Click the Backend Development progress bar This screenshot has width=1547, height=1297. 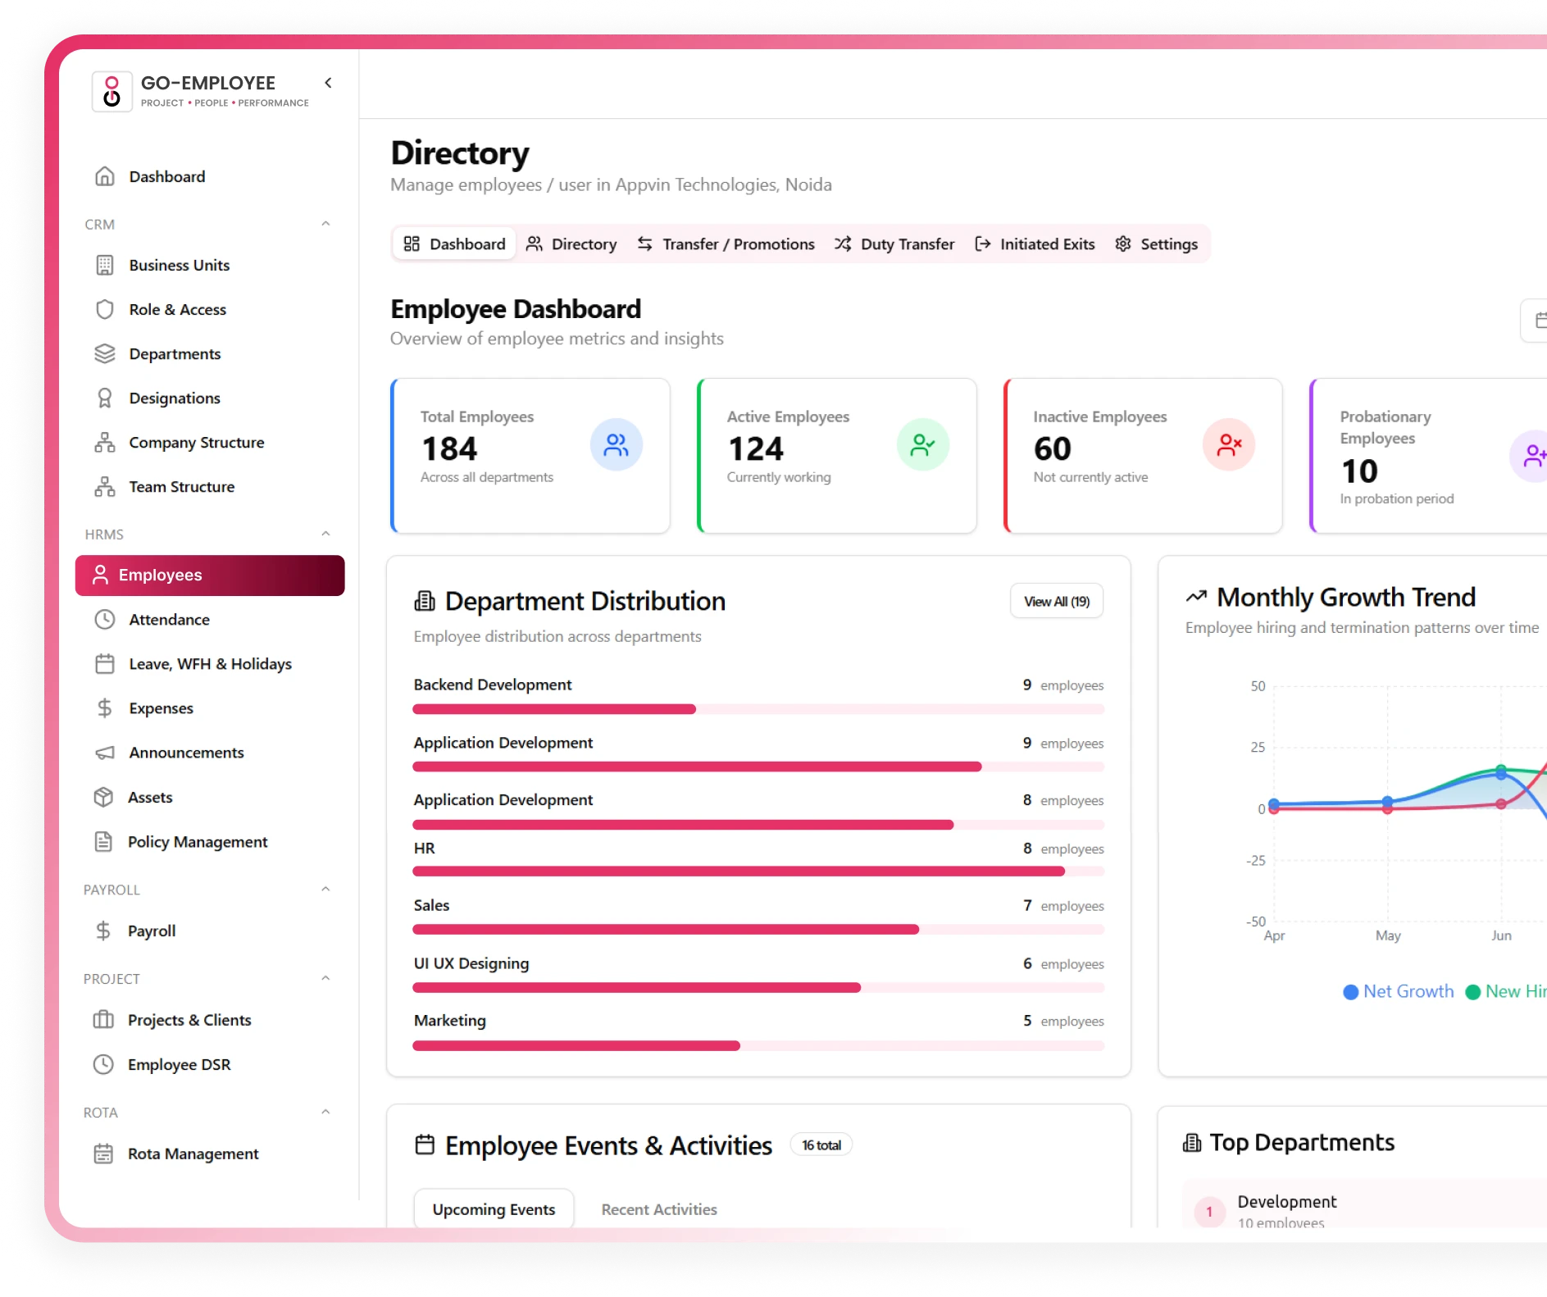pyautogui.click(x=758, y=709)
